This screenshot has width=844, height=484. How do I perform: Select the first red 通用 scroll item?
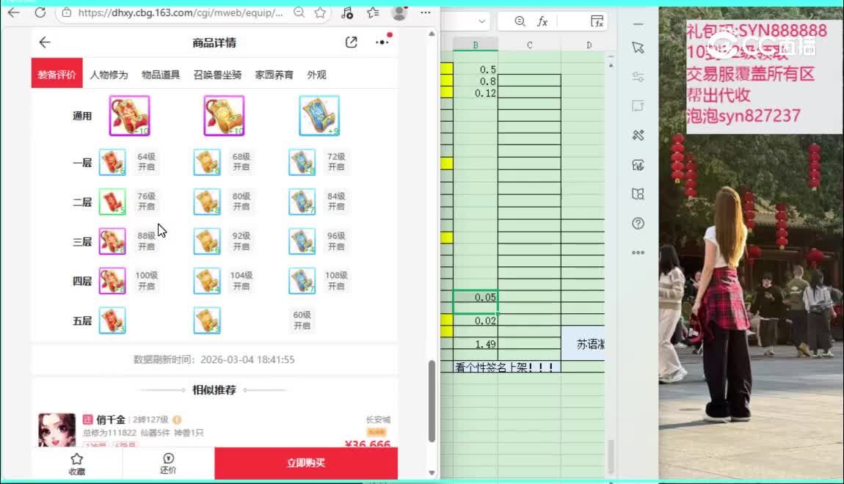click(x=129, y=116)
